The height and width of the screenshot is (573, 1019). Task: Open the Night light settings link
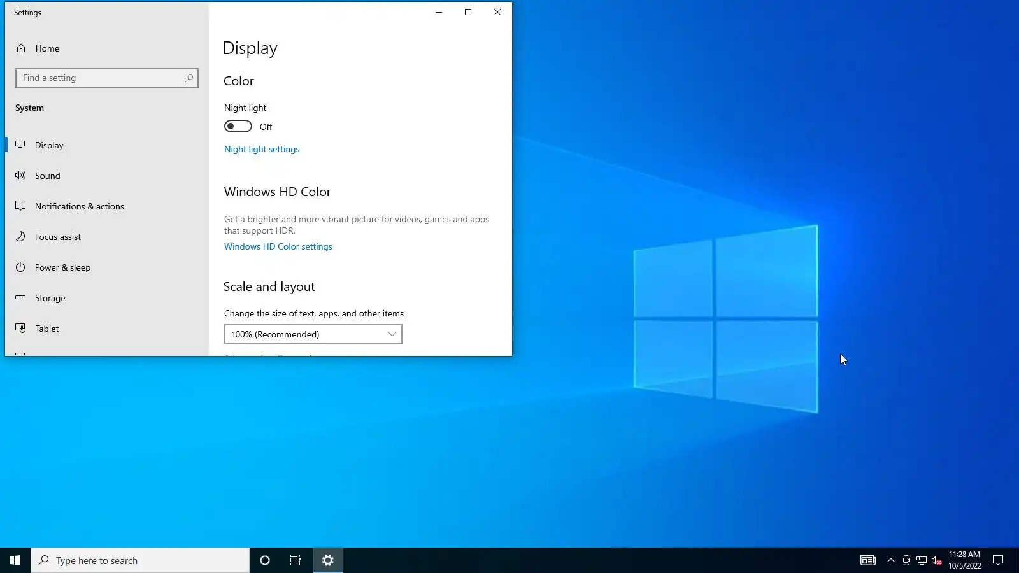point(262,149)
